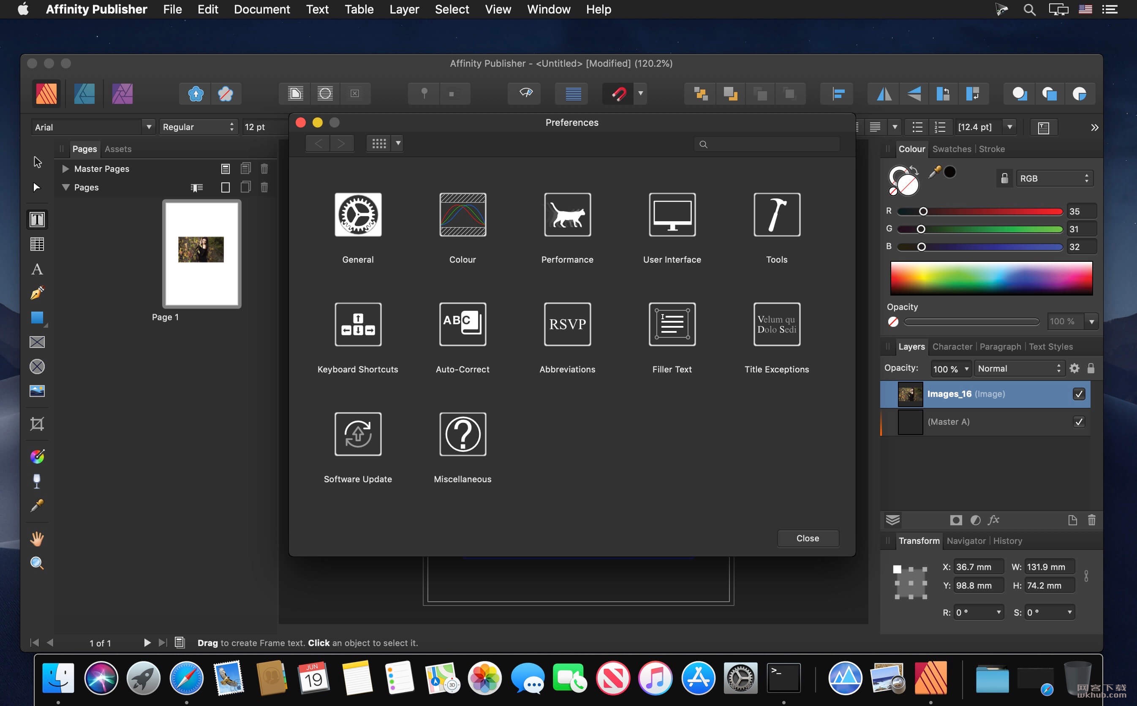
Task: Collapse the Pages section
Action: pos(65,187)
